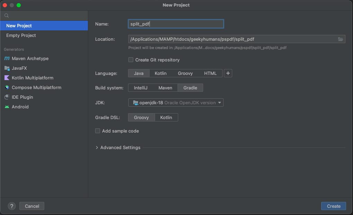Image resolution: width=353 pixels, height=215 pixels.
Task: Click inside the Name input field
Action: 175,24
